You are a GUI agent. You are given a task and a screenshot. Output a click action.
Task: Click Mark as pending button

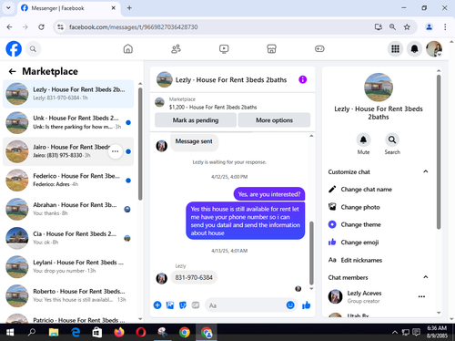point(196,120)
